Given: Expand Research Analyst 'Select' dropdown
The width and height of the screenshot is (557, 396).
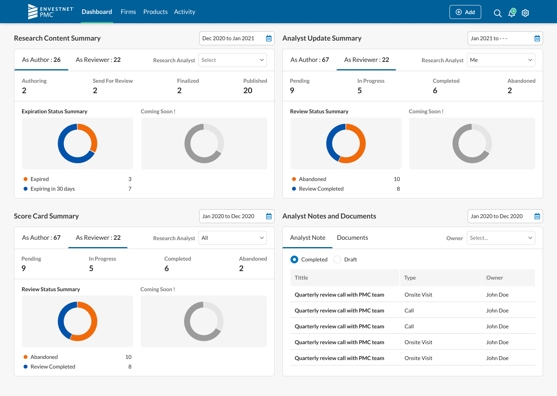Looking at the screenshot, I should (x=232, y=60).
